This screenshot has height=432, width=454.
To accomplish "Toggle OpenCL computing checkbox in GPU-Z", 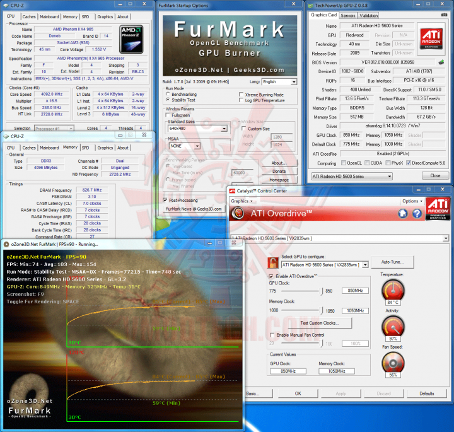I will (344, 163).
